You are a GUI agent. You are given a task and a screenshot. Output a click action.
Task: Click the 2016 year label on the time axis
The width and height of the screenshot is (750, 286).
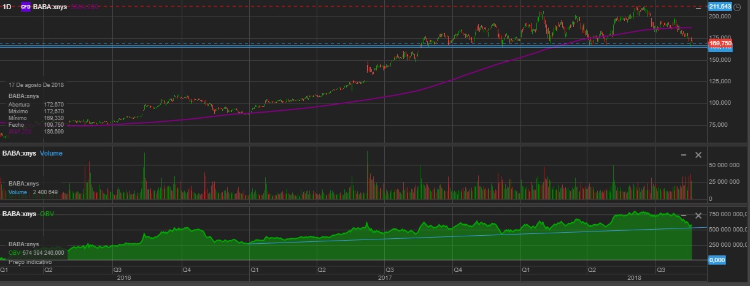(124, 278)
